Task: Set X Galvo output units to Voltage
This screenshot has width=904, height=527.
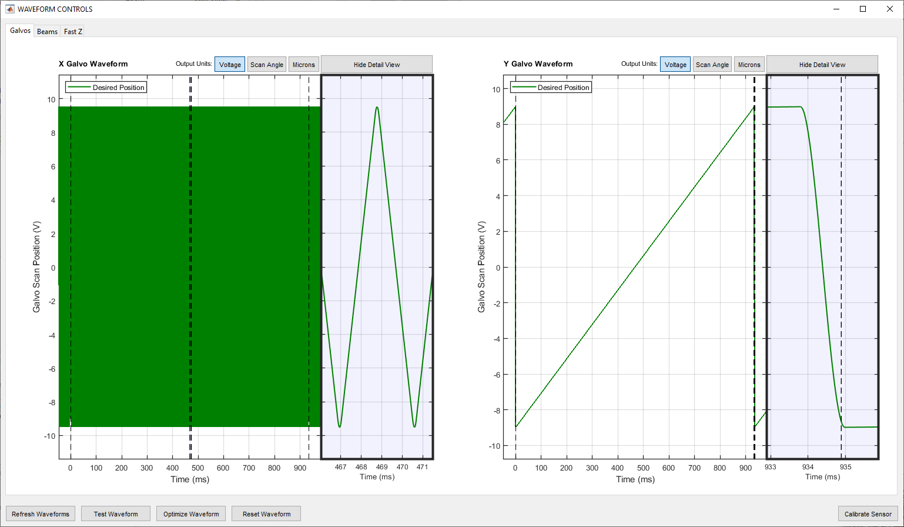Action: [230, 65]
